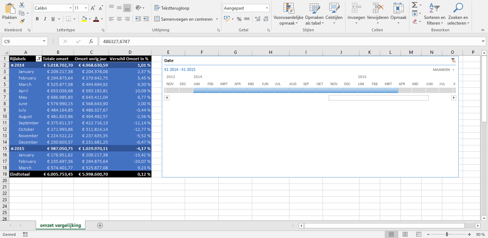The image size is (488, 238).
Task: Open the Samenvoegen en centreren dropdown arrow
Action: pos(217,19)
